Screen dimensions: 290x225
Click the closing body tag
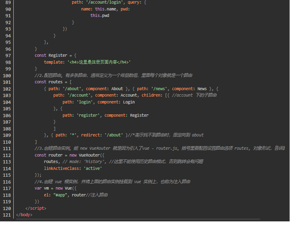[24, 215]
